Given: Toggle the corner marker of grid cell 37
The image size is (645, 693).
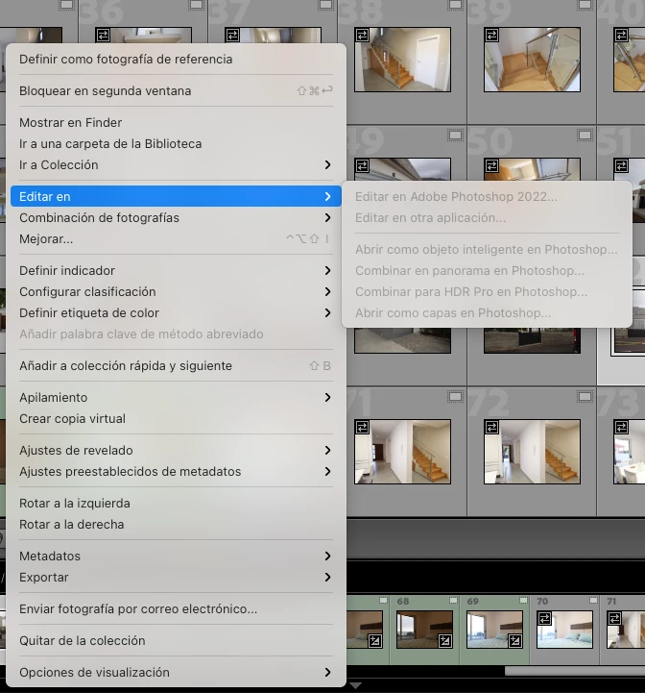Looking at the screenshot, I should (325, 5).
